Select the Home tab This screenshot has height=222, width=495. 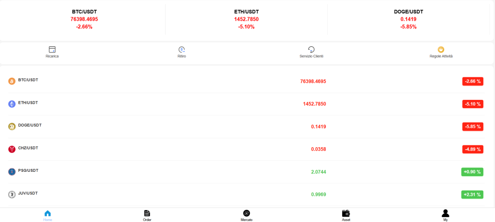(x=48, y=215)
